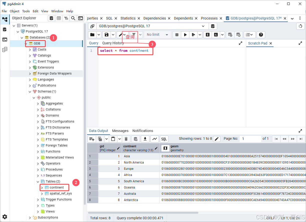The height and width of the screenshot is (222, 306).
Task: Go to the last page of results
Action: 301,139
